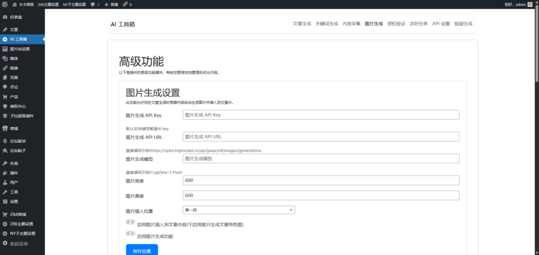
Task: Click the 评论 comment icon in sidebar
Action: pyautogui.click(x=5, y=87)
